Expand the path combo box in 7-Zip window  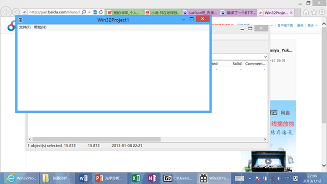(265, 57)
